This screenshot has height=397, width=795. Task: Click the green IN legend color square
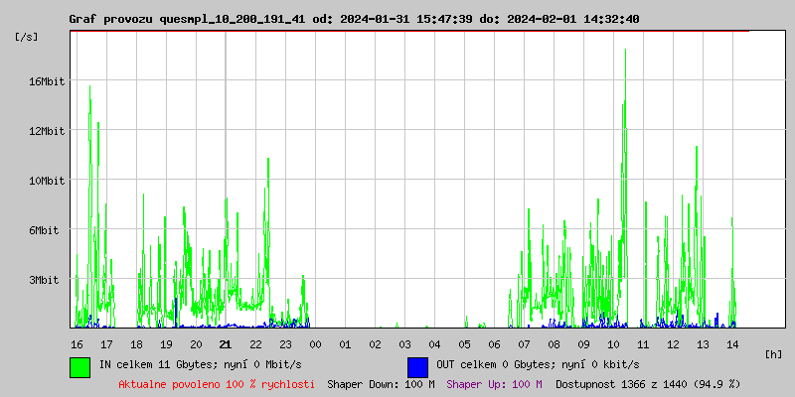[x=79, y=366]
